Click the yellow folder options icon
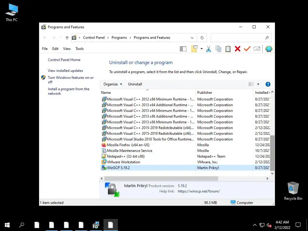The height and width of the screenshot is (231, 308). [194, 49]
